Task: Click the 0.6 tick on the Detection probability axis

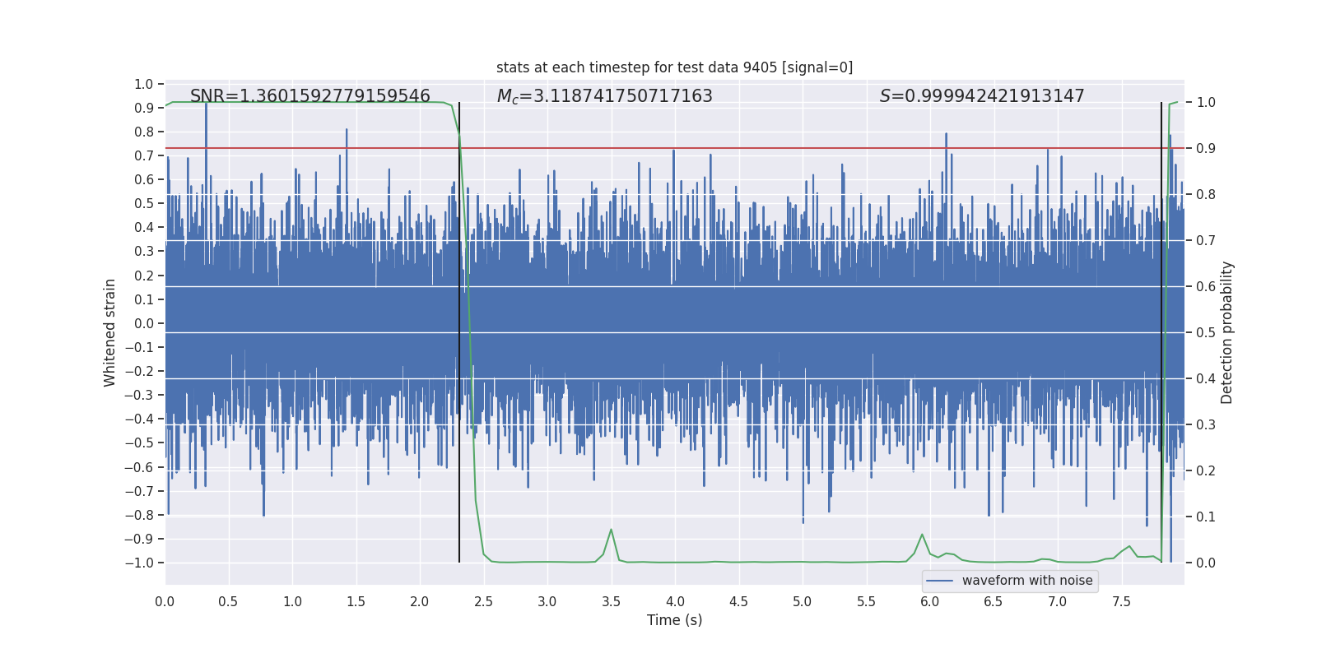Action: point(1206,286)
